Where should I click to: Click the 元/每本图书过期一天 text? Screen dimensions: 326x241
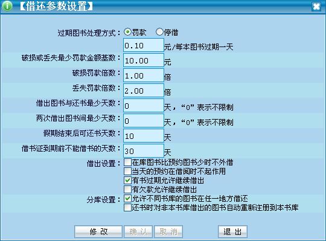(199, 47)
